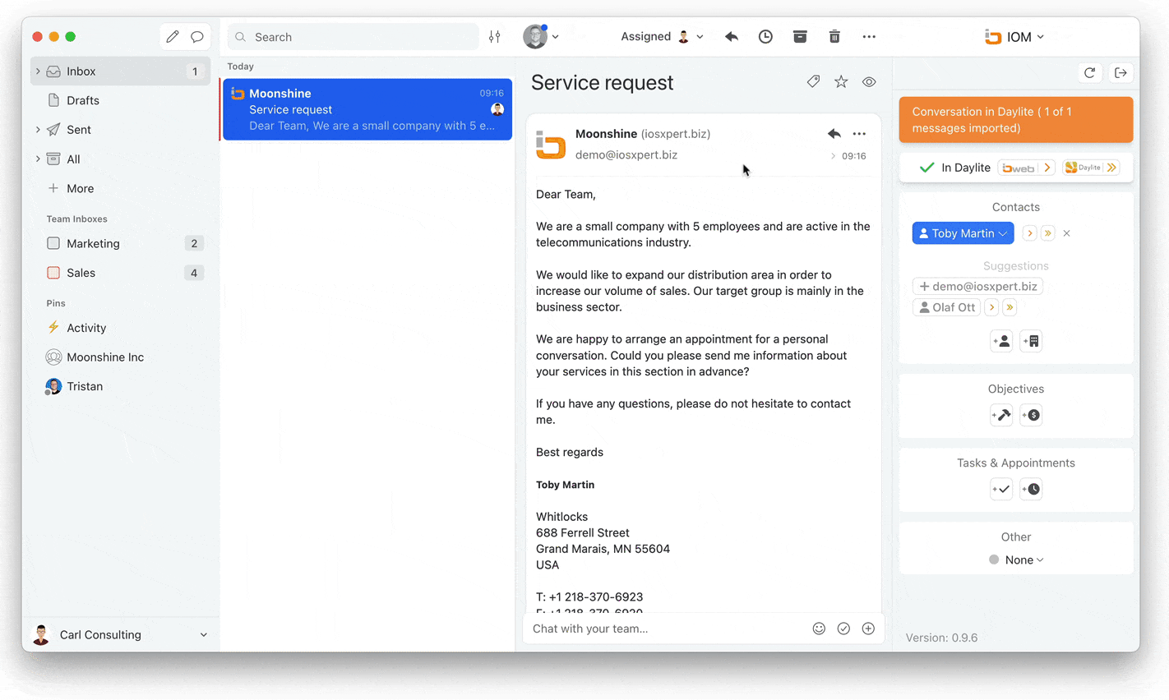Open Toby Martin in web arrow

[1029, 234]
